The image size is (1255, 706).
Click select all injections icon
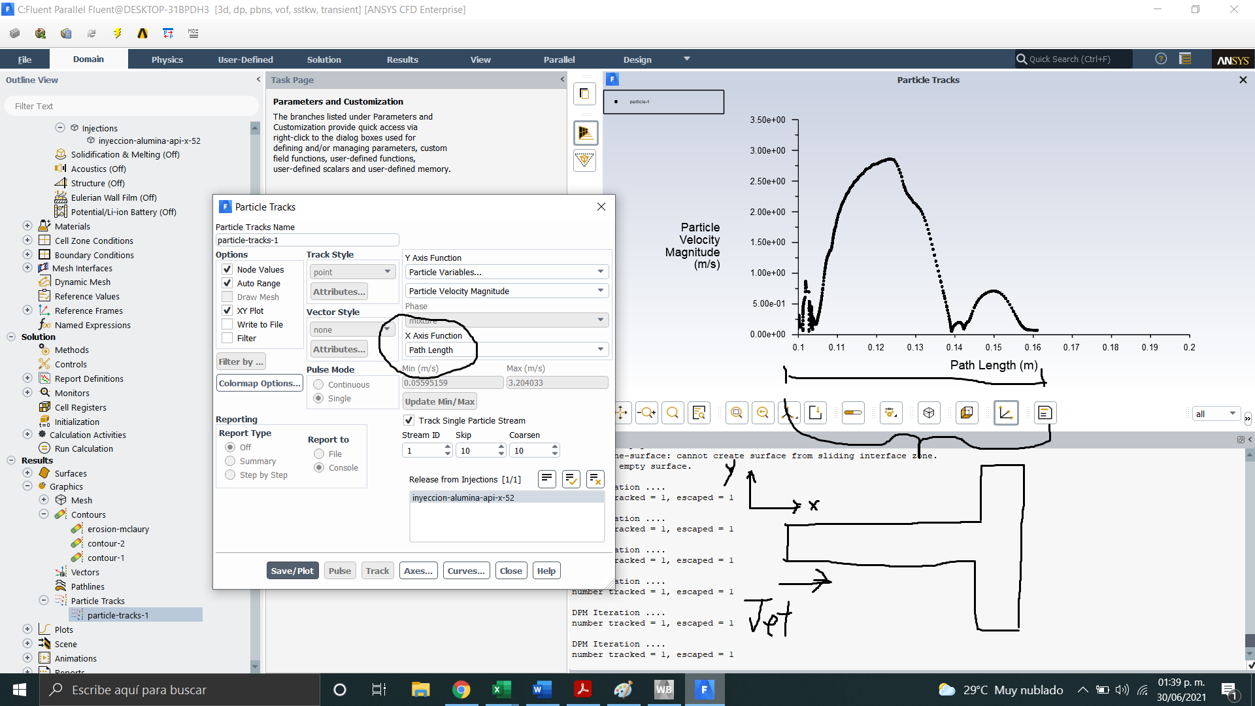coord(571,479)
